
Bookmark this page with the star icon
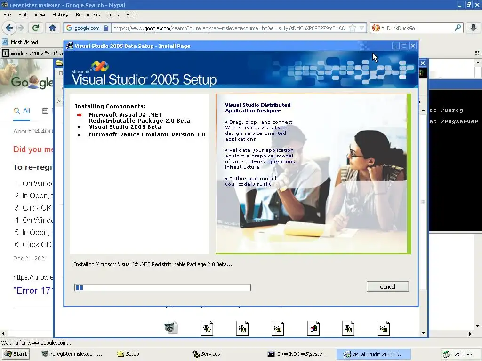pos(353,28)
